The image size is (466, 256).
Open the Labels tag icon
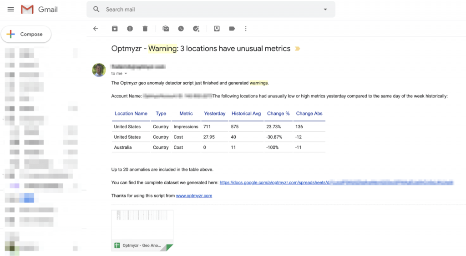point(232,29)
